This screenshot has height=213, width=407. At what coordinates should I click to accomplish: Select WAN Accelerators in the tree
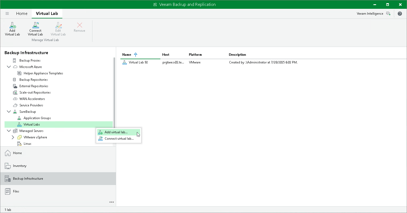[32, 99]
